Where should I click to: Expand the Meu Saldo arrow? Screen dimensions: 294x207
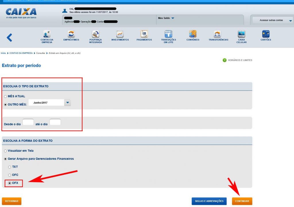[x=173, y=18]
